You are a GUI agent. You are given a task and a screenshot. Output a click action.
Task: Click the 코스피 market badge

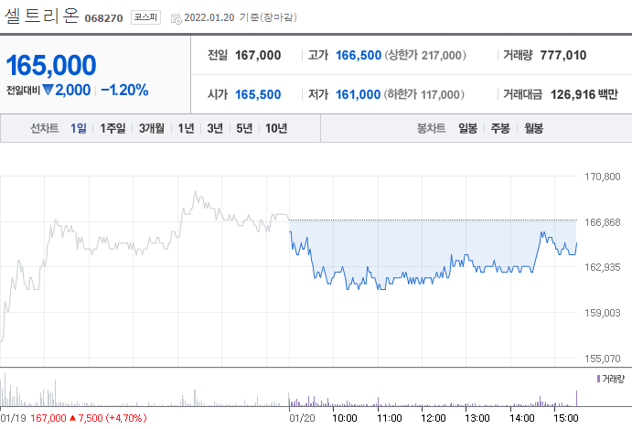pos(145,17)
